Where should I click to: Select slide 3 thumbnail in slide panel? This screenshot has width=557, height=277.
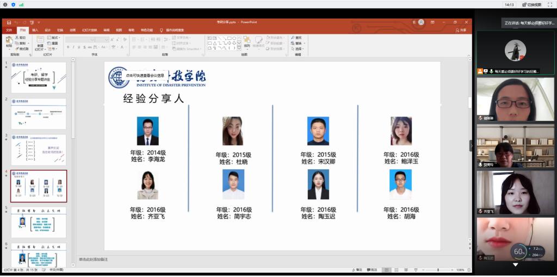(39, 150)
